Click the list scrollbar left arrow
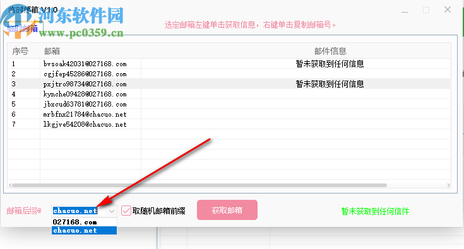The image size is (464, 249). coord(10,185)
